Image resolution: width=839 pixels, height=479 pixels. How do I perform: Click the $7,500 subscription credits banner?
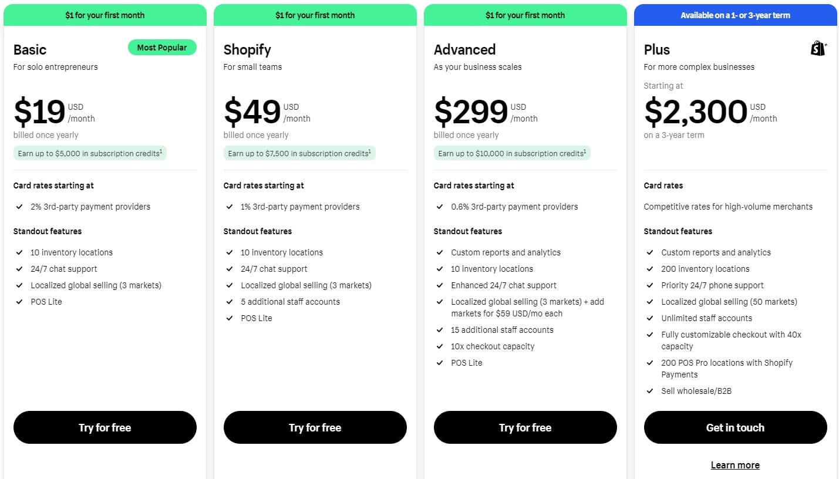pos(299,153)
